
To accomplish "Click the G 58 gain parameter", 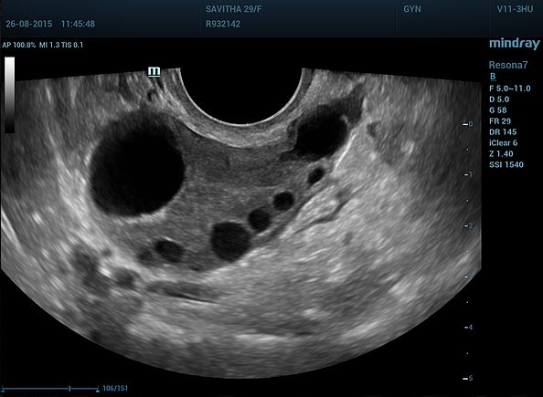I will [498, 110].
